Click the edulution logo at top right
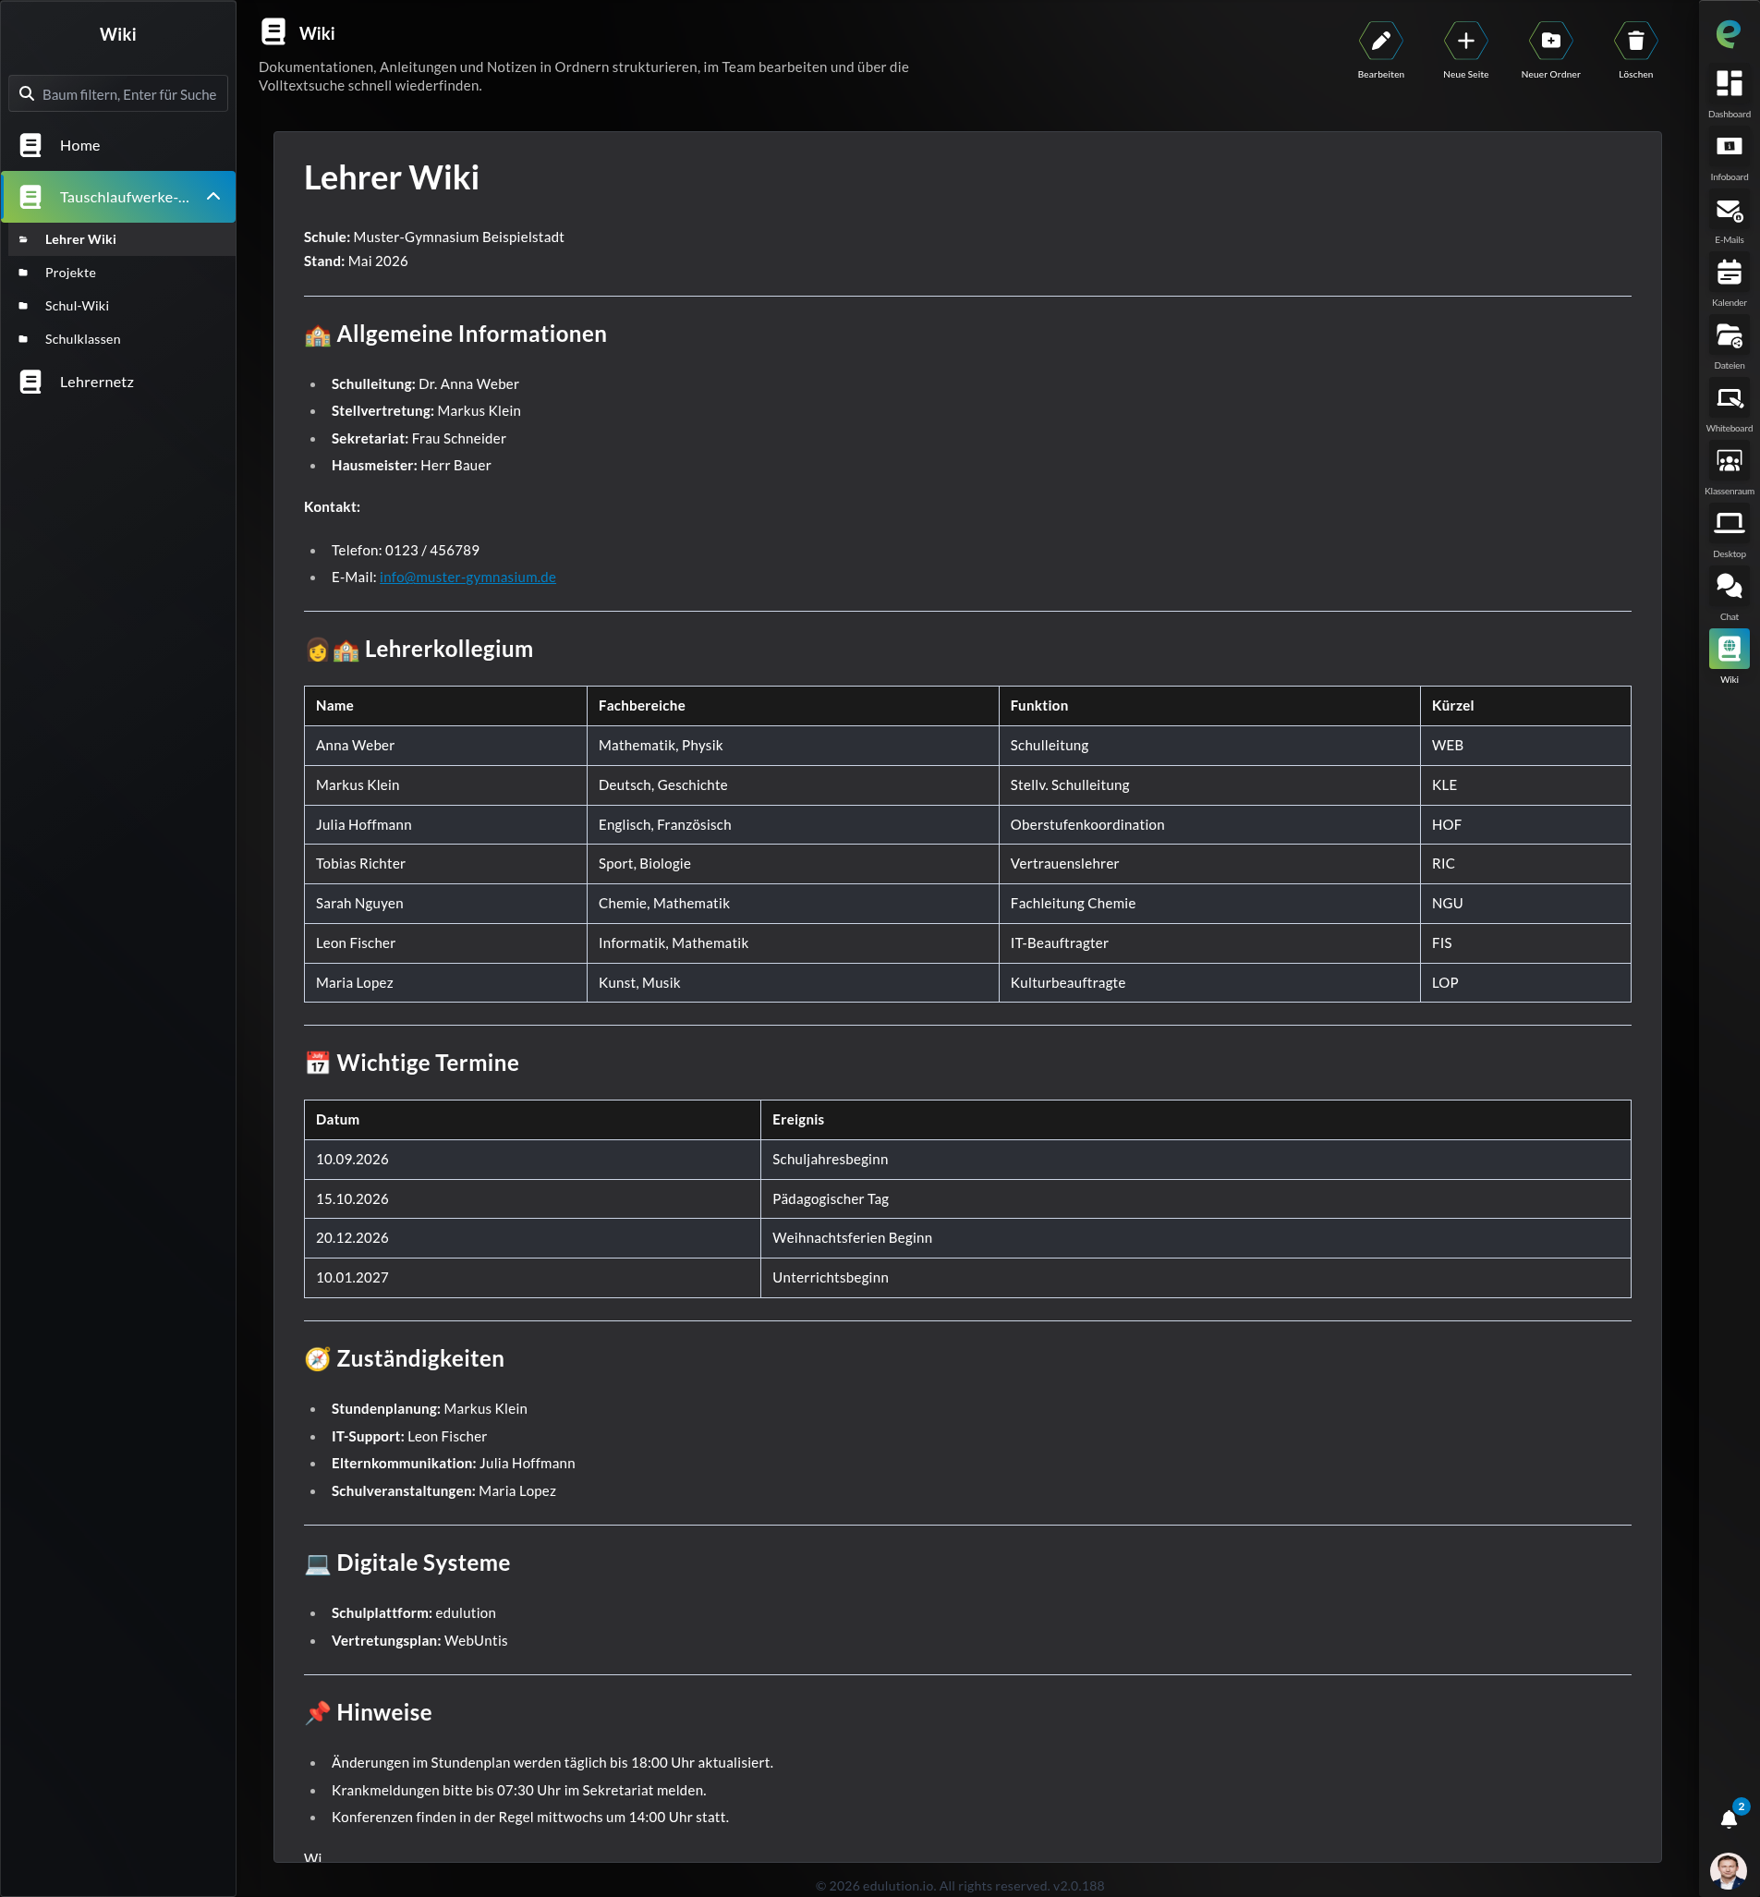 [x=1729, y=34]
